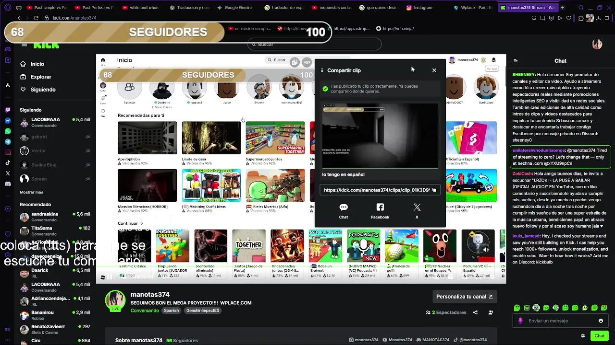Insert the last green emote in quick emote bar
Viewport: 615px width, 345px height.
point(604,308)
